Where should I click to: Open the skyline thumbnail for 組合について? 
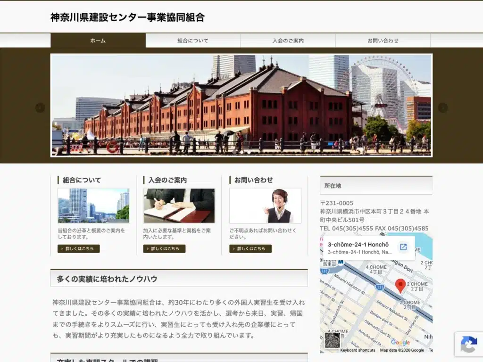[x=94, y=206]
